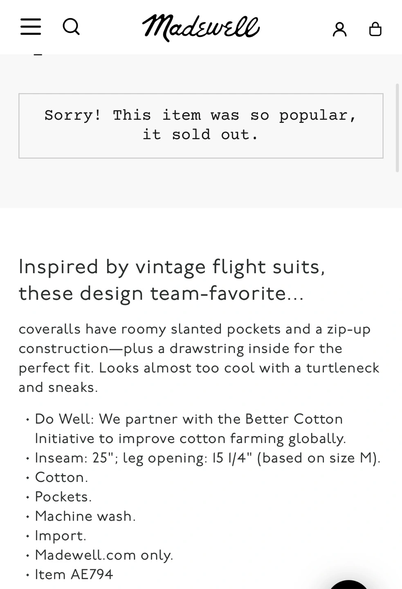Click the page vertical scrollbar
The image size is (402, 589).
point(397,128)
